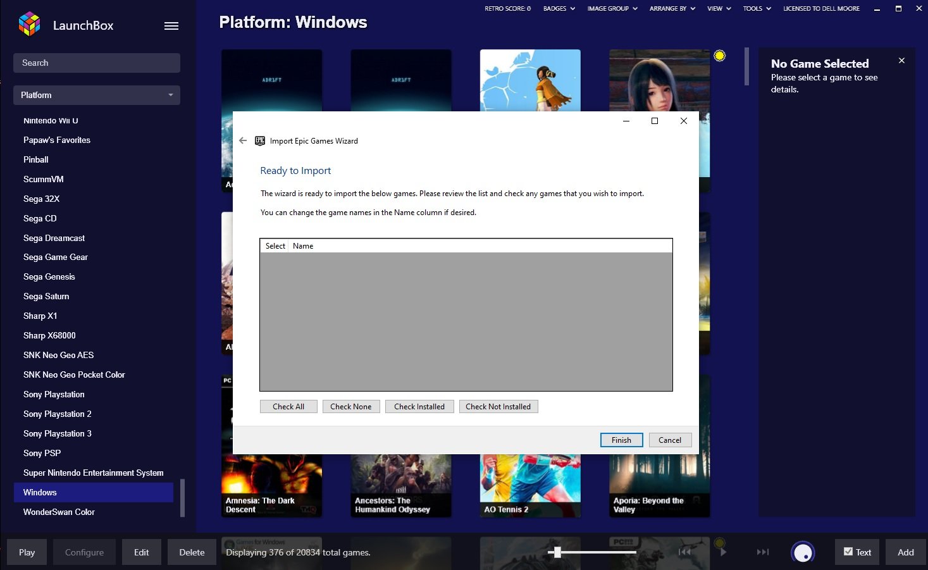Click the Retro Score: 0 label
The image size is (928, 570).
click(507, 9)
